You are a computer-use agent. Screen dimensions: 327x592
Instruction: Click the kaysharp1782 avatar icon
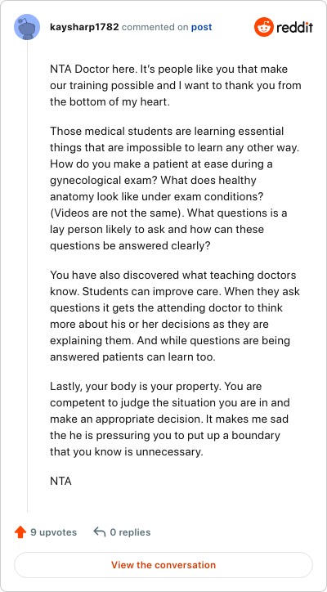click(27, 27)
